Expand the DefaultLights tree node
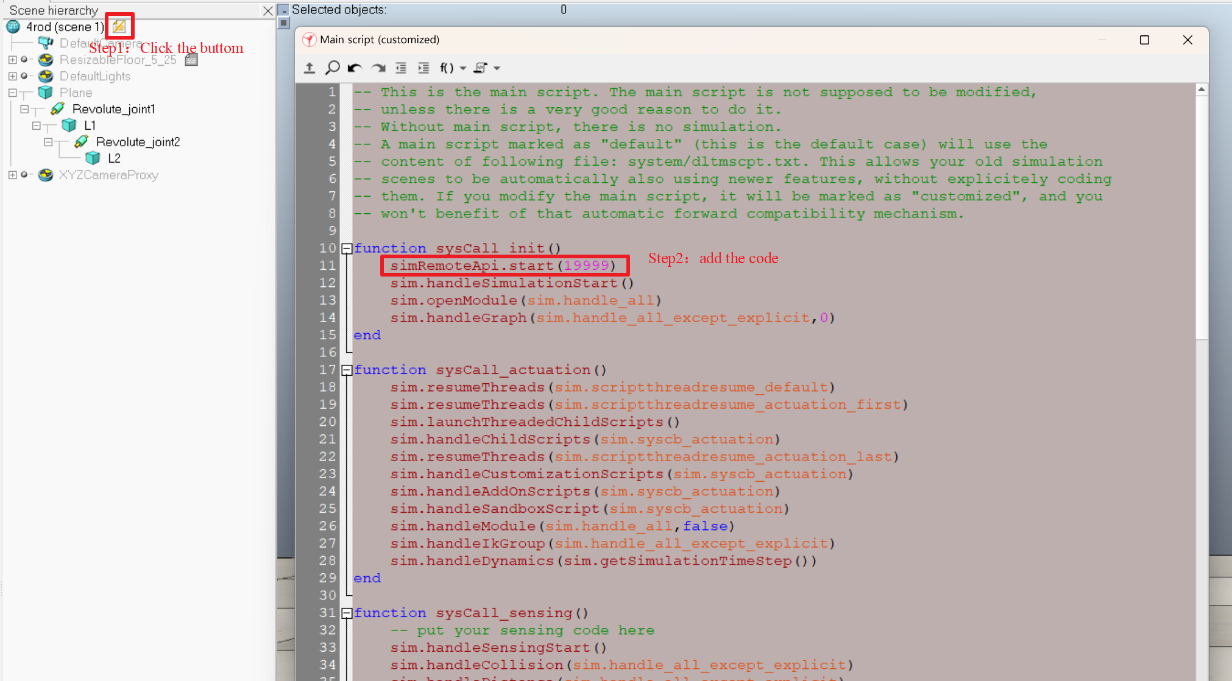The height and width of the screenshot is (681, 1232). (x=12, y=76)
